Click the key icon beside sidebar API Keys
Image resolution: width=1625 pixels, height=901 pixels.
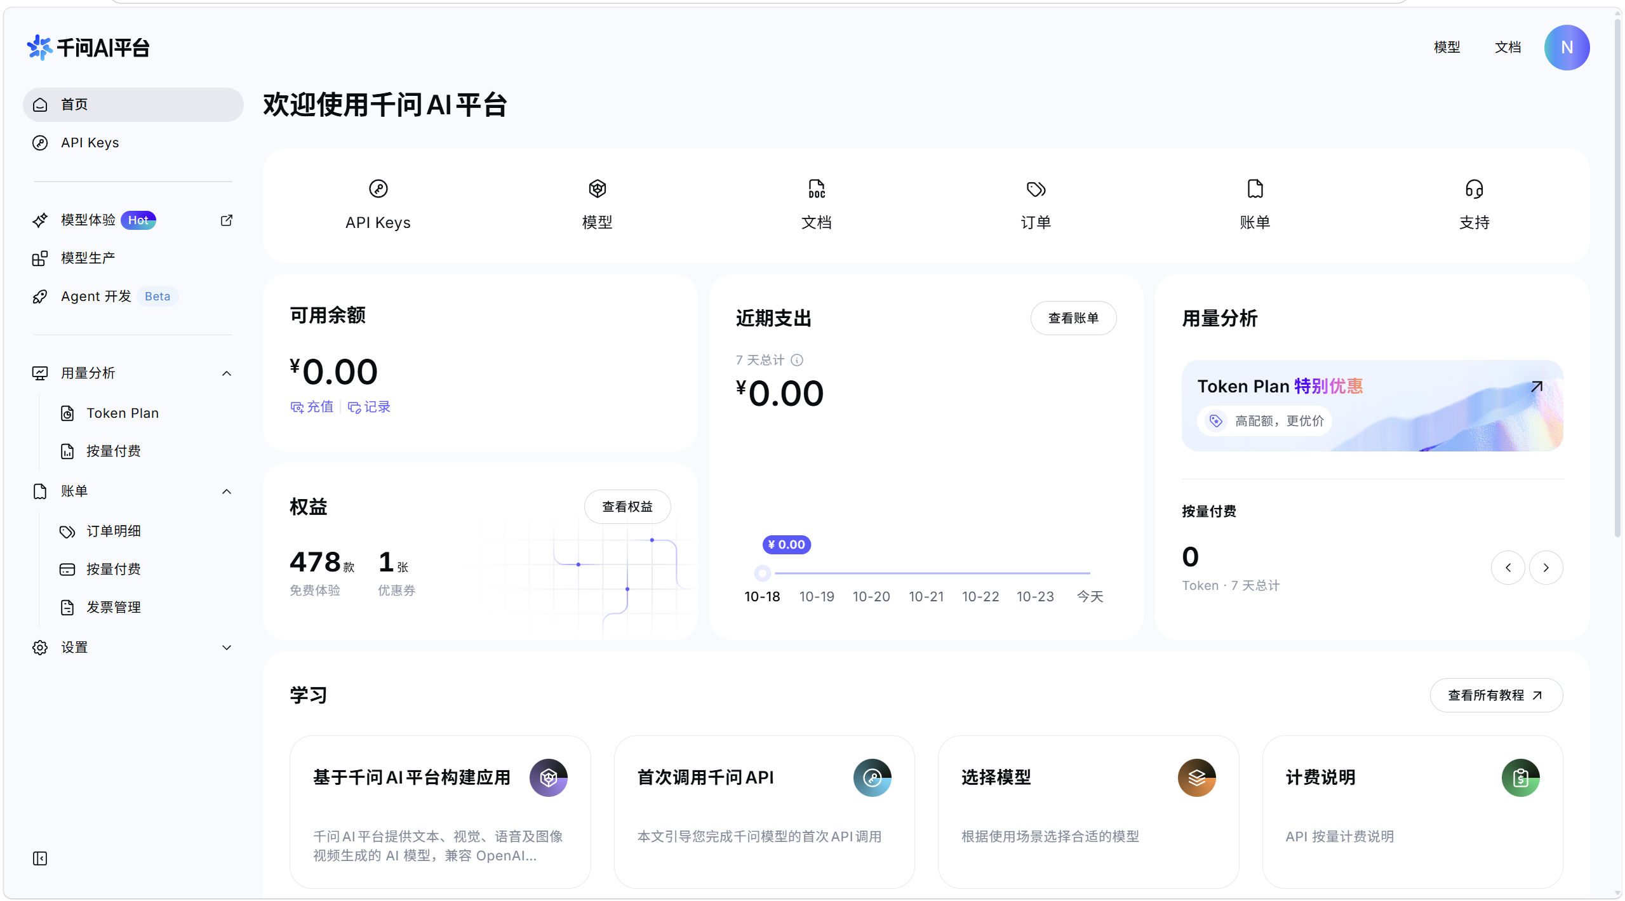(x=40, y=143)
